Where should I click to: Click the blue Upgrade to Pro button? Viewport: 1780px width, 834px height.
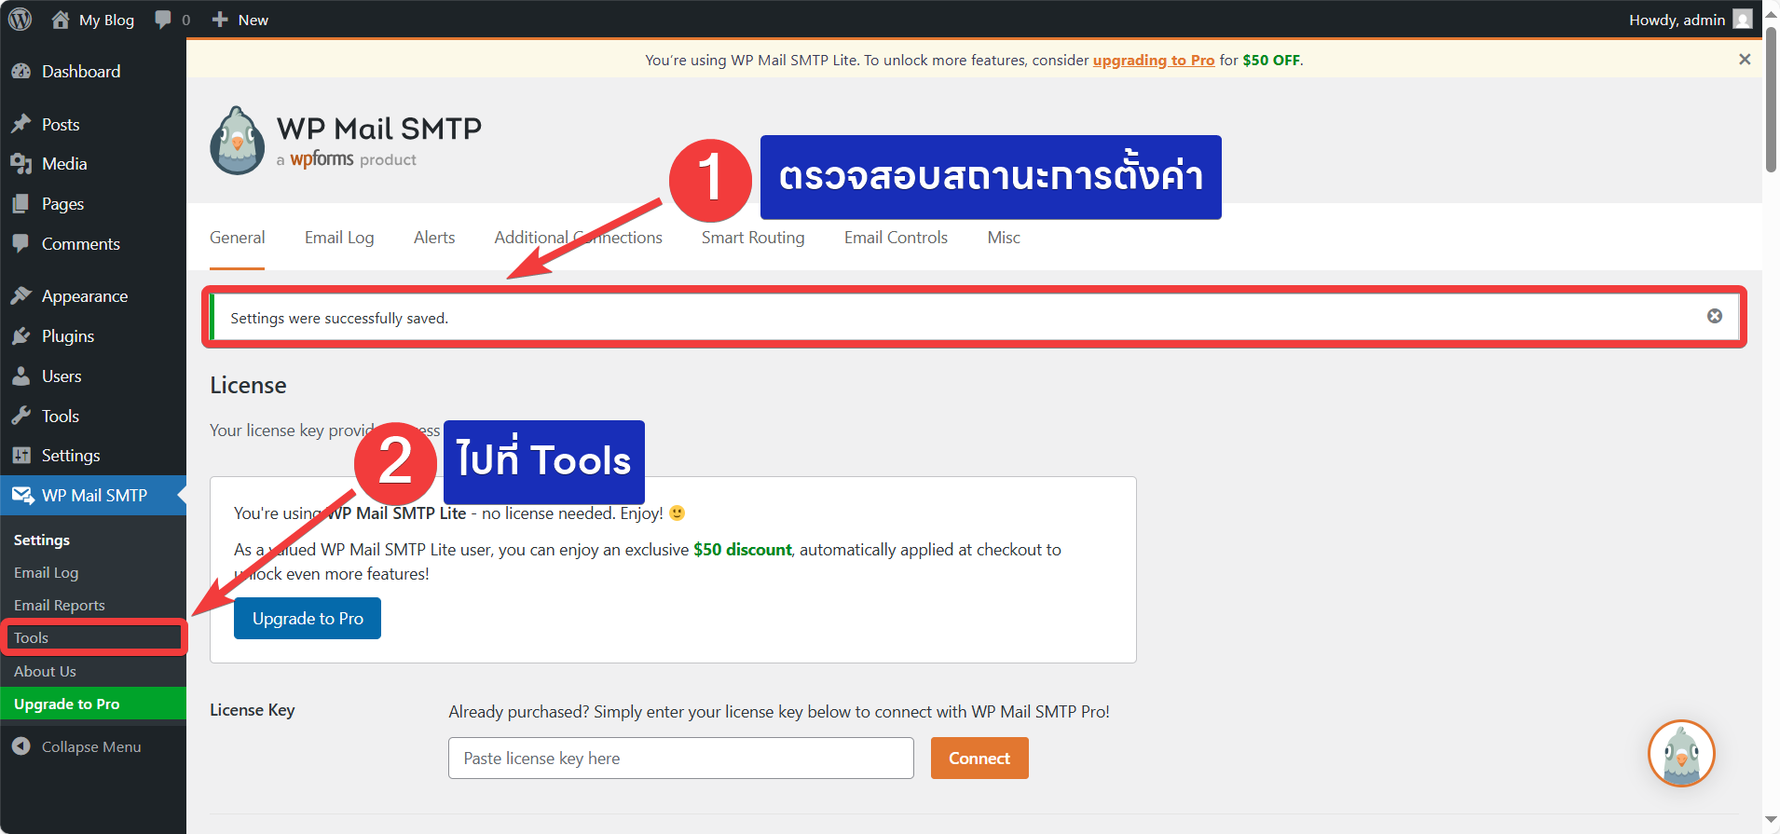307,619
